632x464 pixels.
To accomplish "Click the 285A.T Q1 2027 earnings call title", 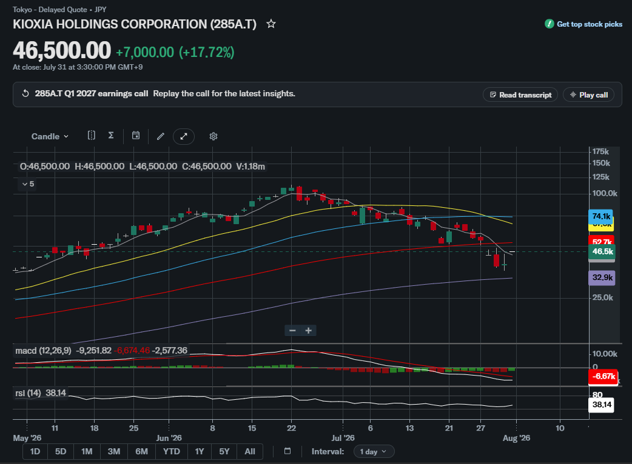I will tap(92, 94).
